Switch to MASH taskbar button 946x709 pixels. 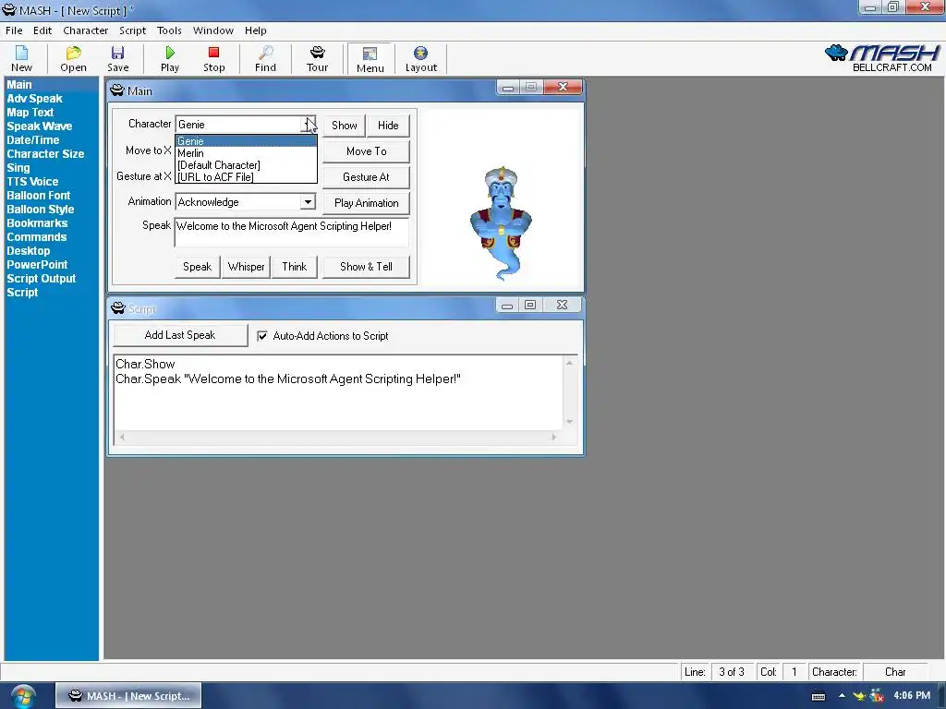[128, 696]
